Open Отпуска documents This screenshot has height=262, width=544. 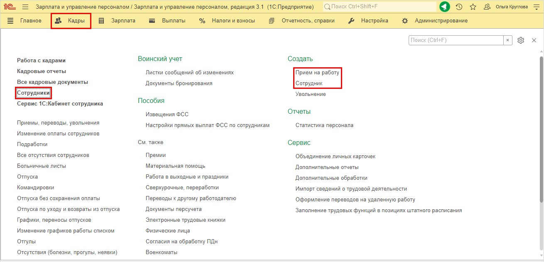pyautogui.click(x=27, y=177)
